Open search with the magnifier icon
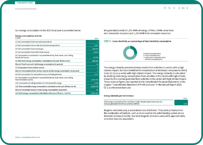This screenshot has height=145, width=203. (169, 8)
